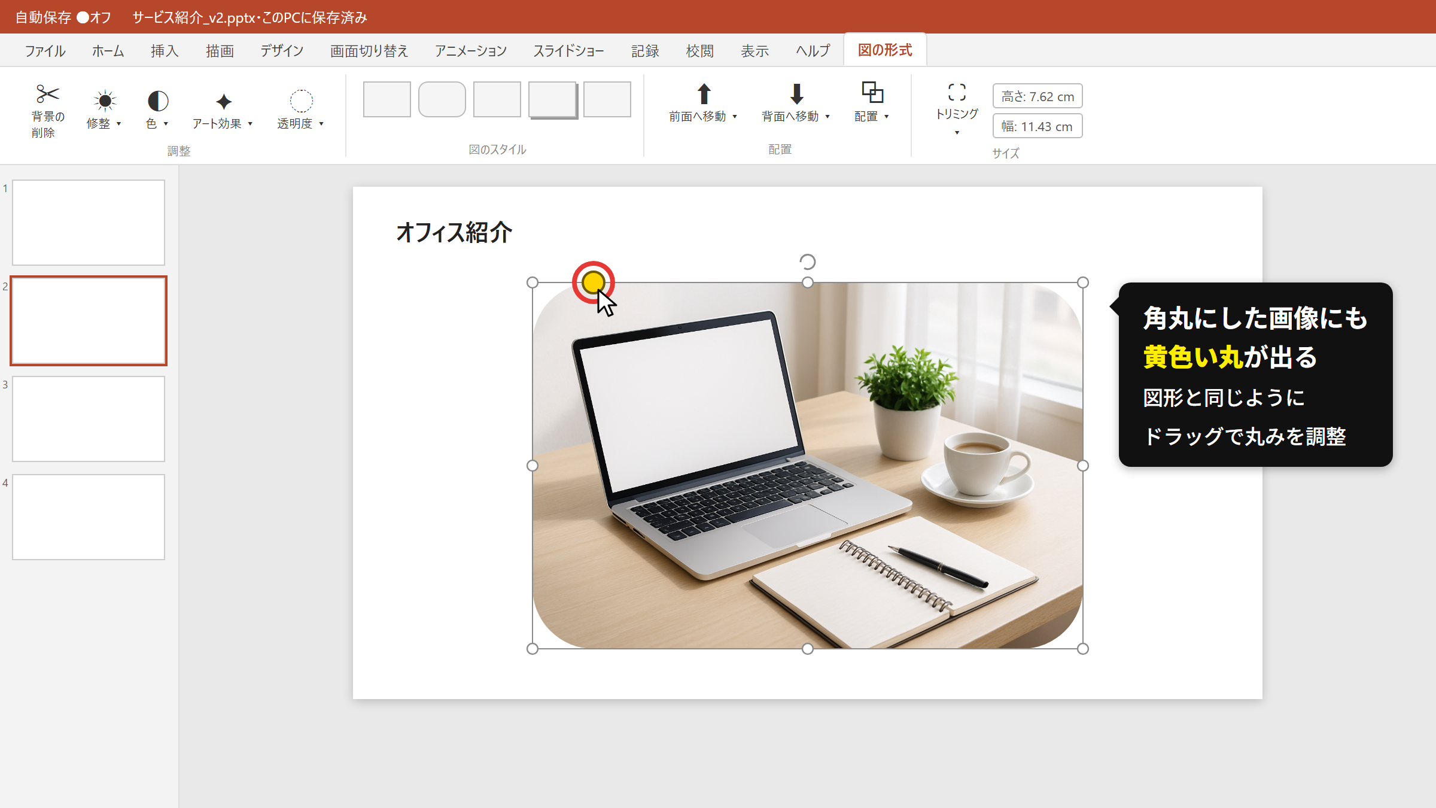Click the laptop photo on the slide
This screenshot has width=1436, height=808.
coord(808,466)
